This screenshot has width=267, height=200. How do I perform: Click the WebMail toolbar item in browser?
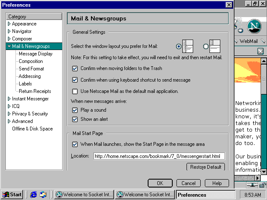(x=249, y=41)
